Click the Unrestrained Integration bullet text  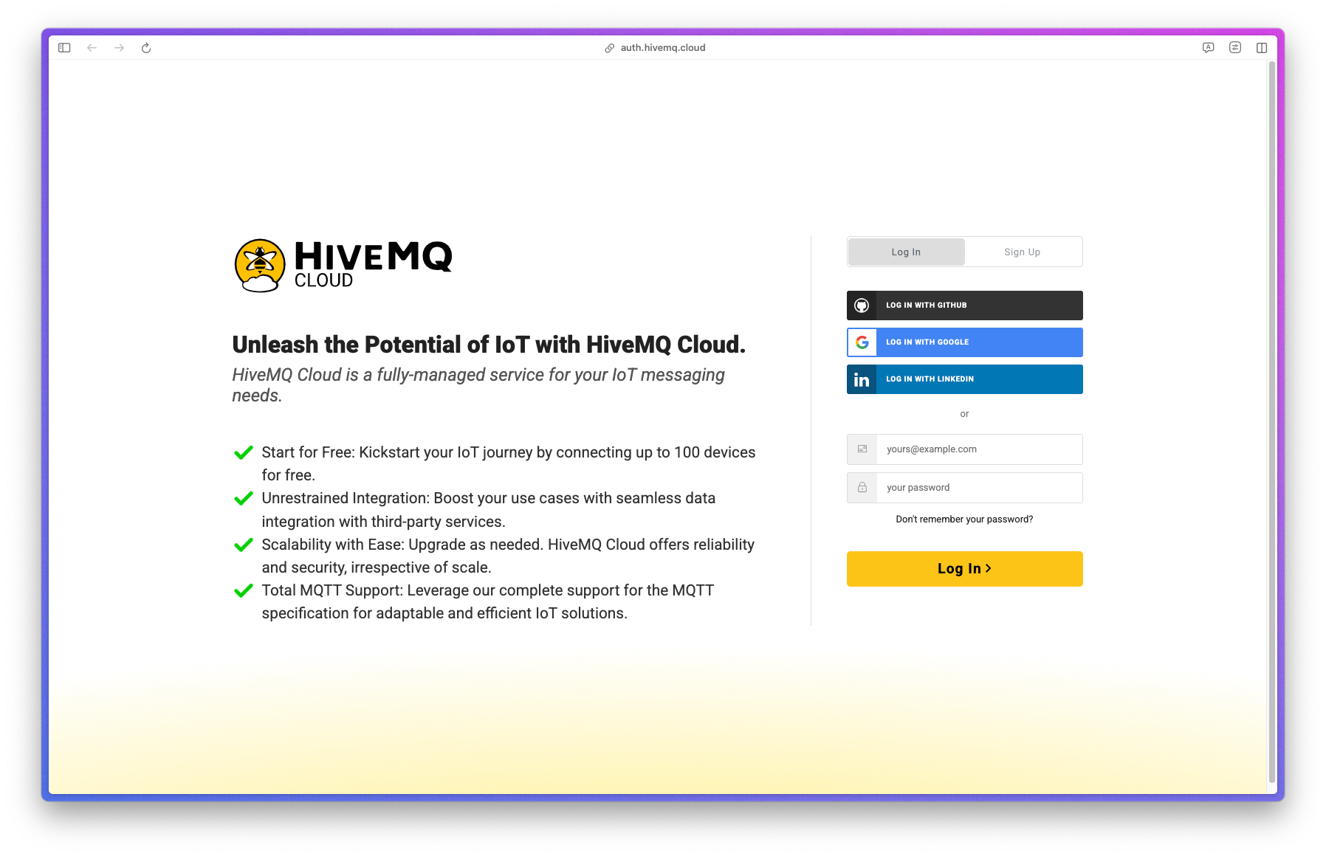click(x=488, y=510)
